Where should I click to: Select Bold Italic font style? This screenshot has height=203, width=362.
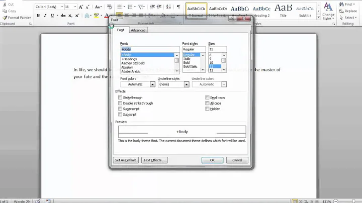[x=192, y=66]
